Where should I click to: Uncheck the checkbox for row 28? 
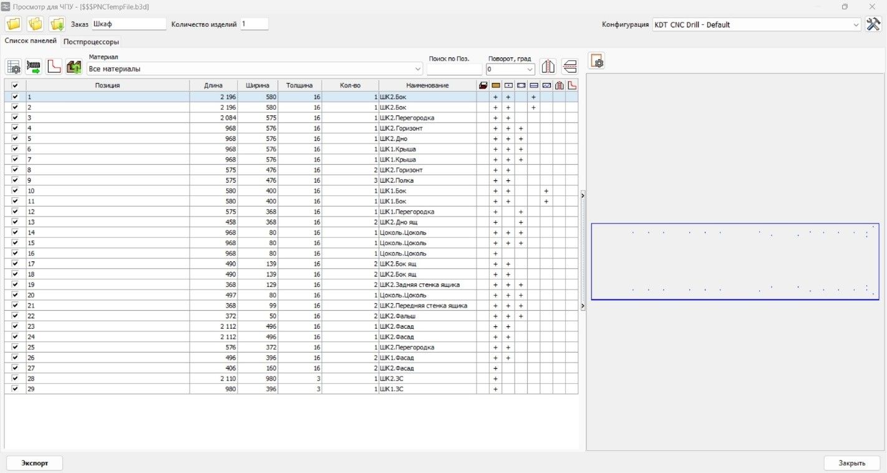(x=15, y=378)
